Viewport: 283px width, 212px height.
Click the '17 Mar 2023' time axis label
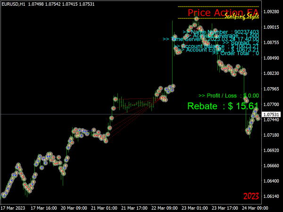click(x=13, y=208)
